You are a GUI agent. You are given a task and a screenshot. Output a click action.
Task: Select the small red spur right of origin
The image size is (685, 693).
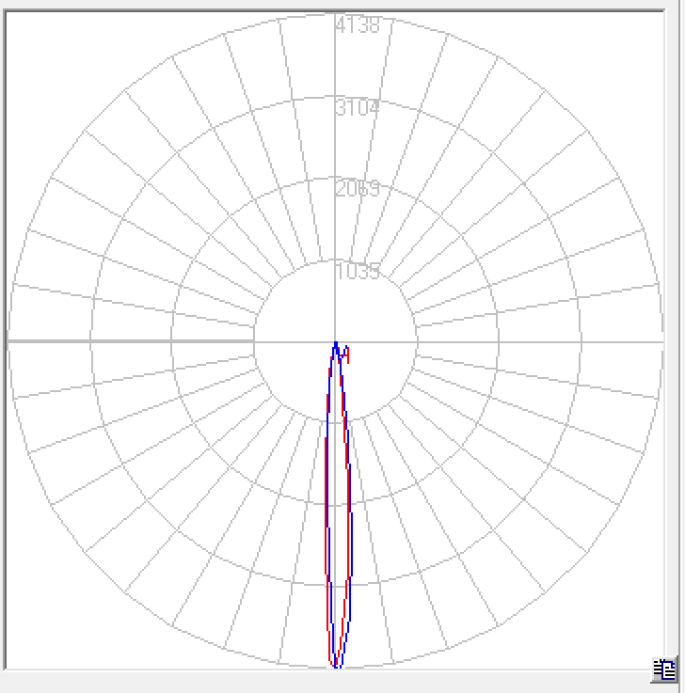(347, 354)
